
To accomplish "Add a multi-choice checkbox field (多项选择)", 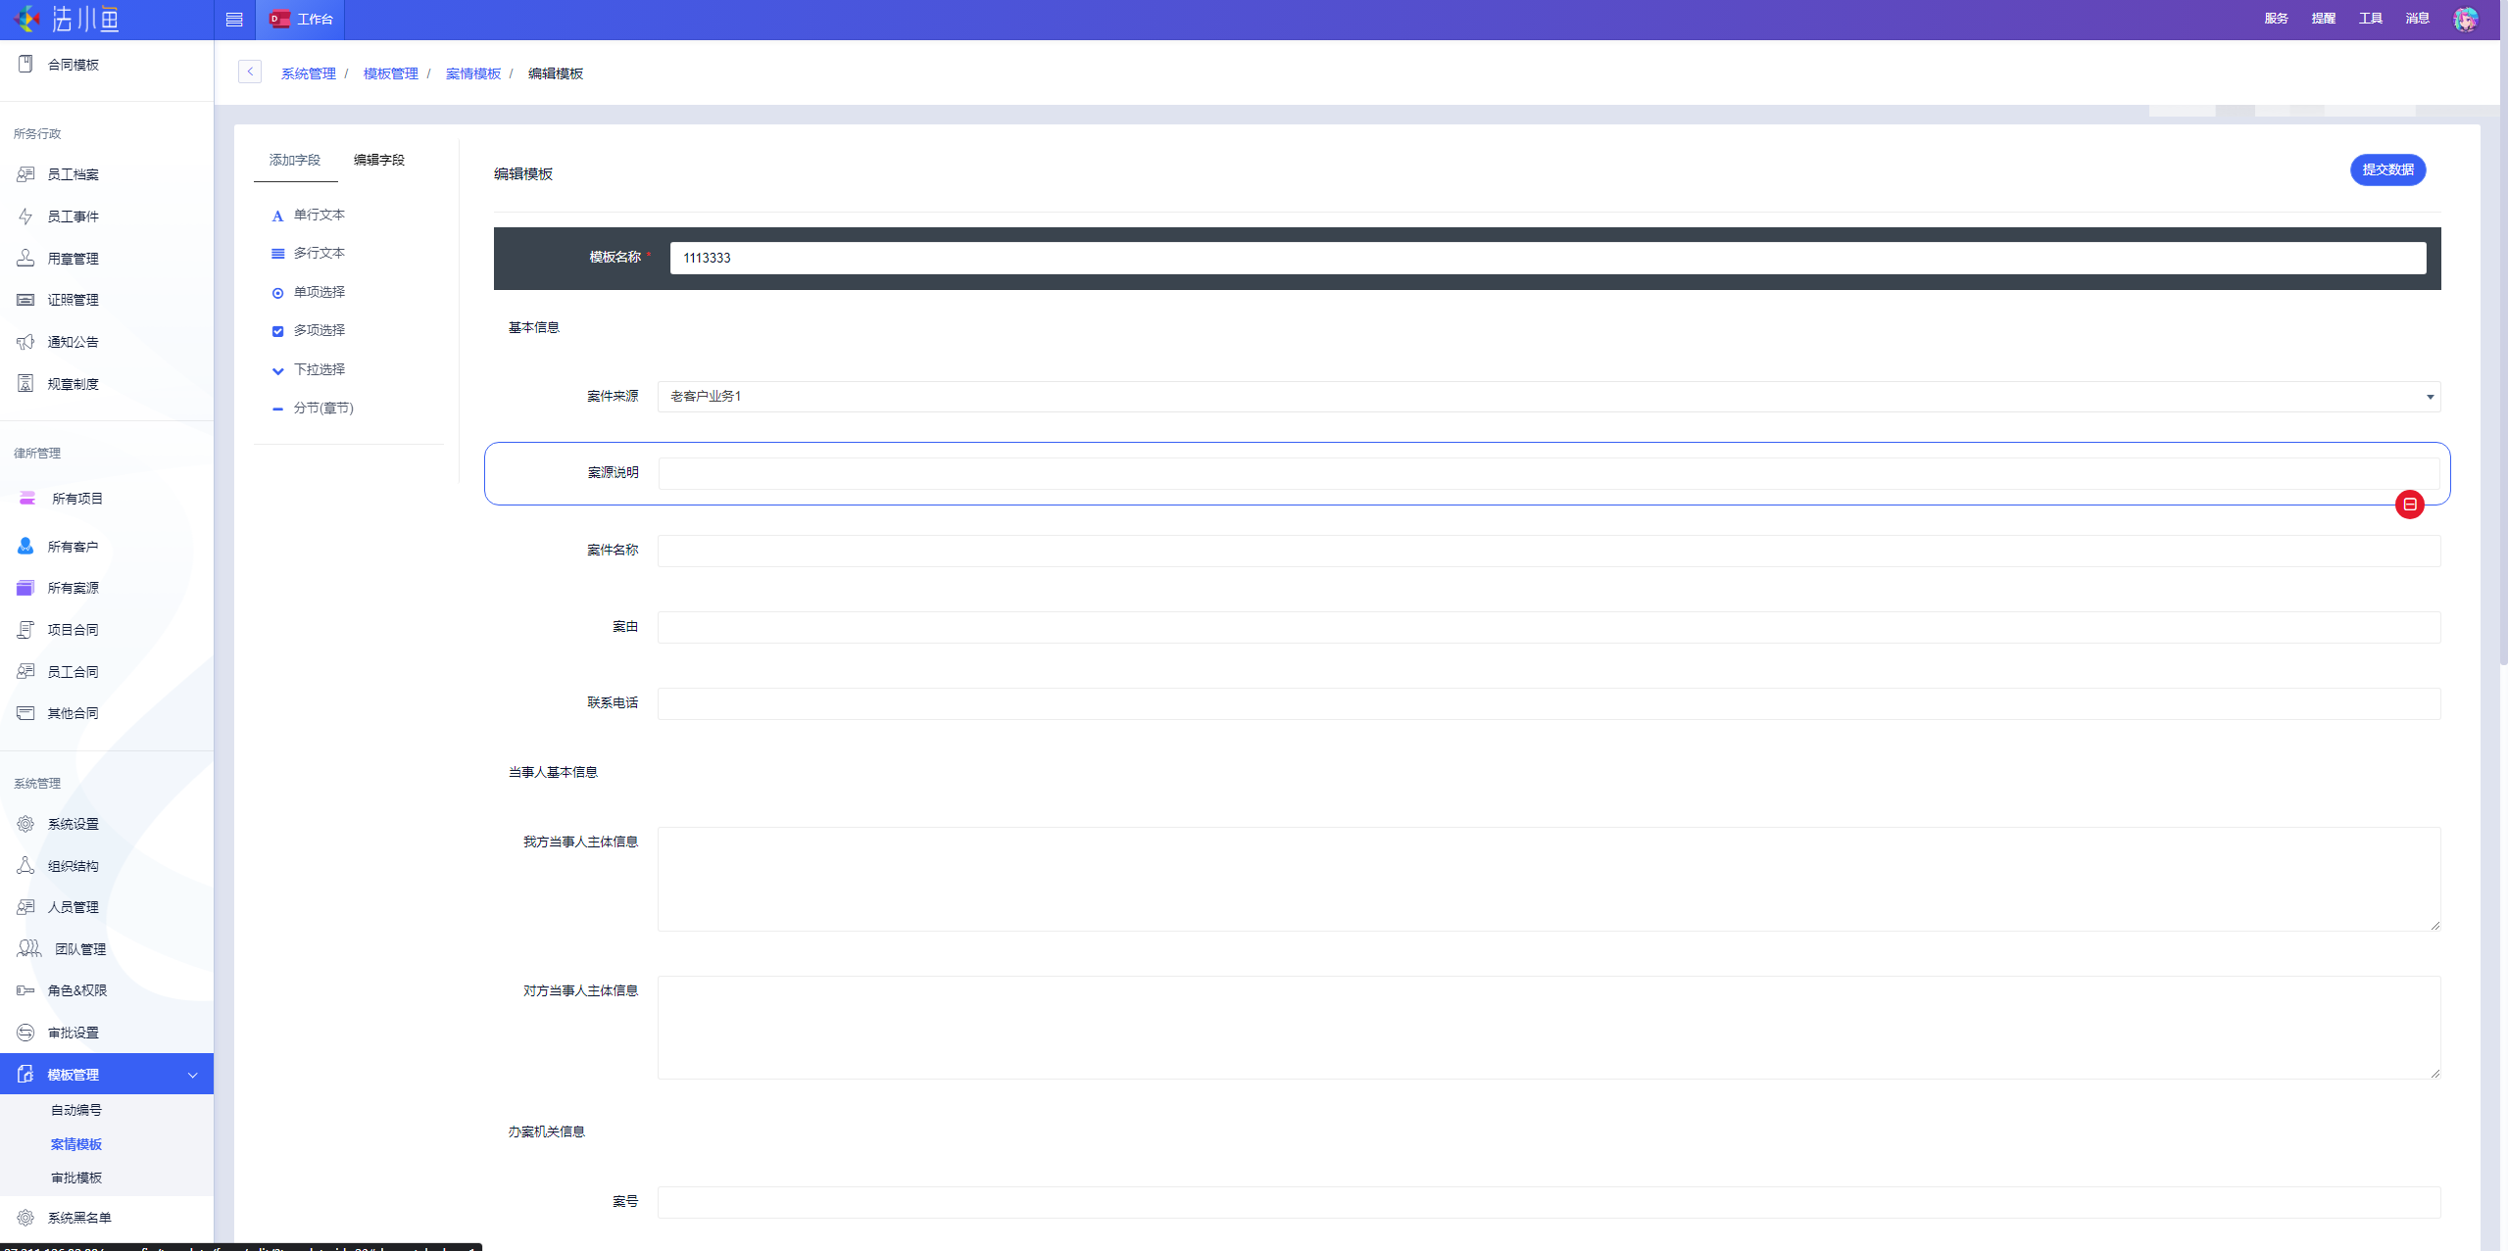I will coord(319,330).
